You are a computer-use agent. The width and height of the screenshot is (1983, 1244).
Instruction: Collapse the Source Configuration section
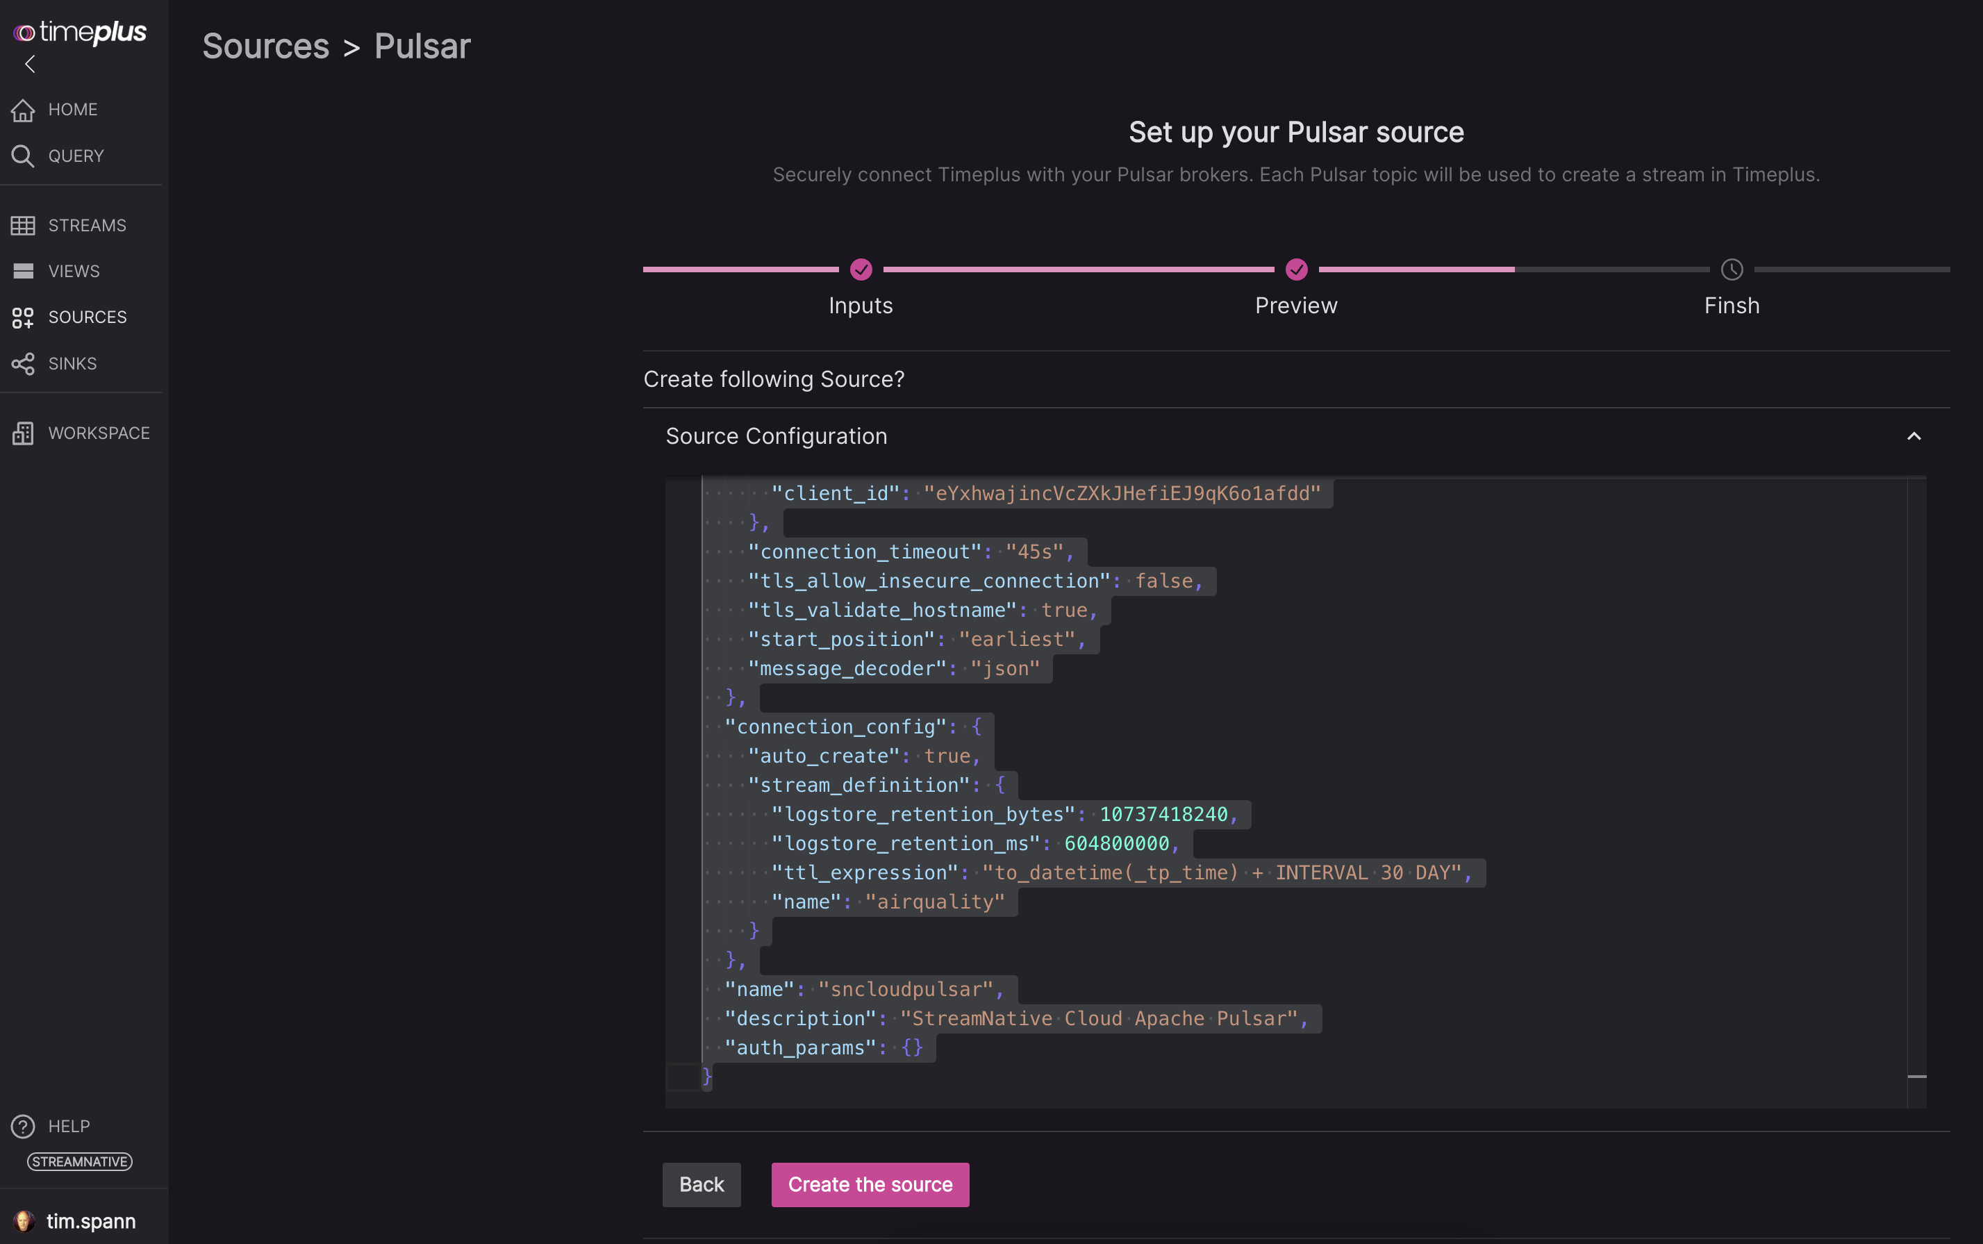[1913, 437]
